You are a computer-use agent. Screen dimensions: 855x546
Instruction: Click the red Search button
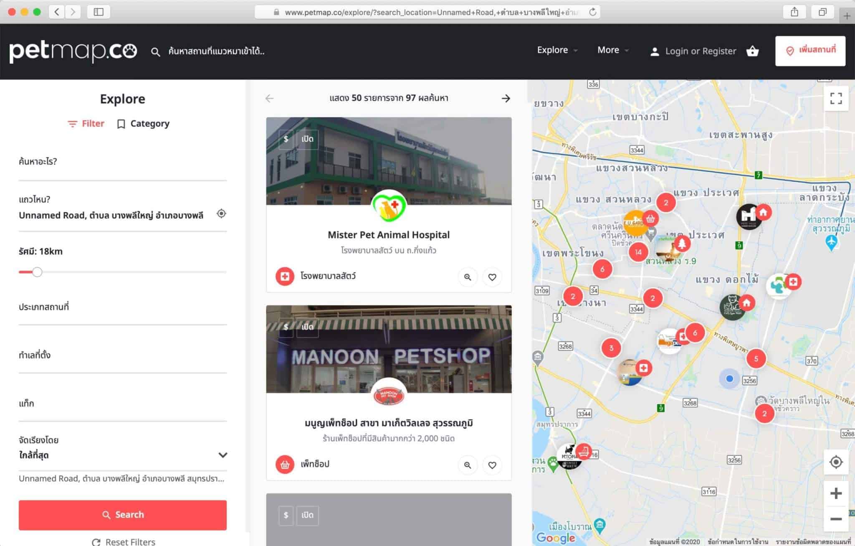[x=123, y=515]
